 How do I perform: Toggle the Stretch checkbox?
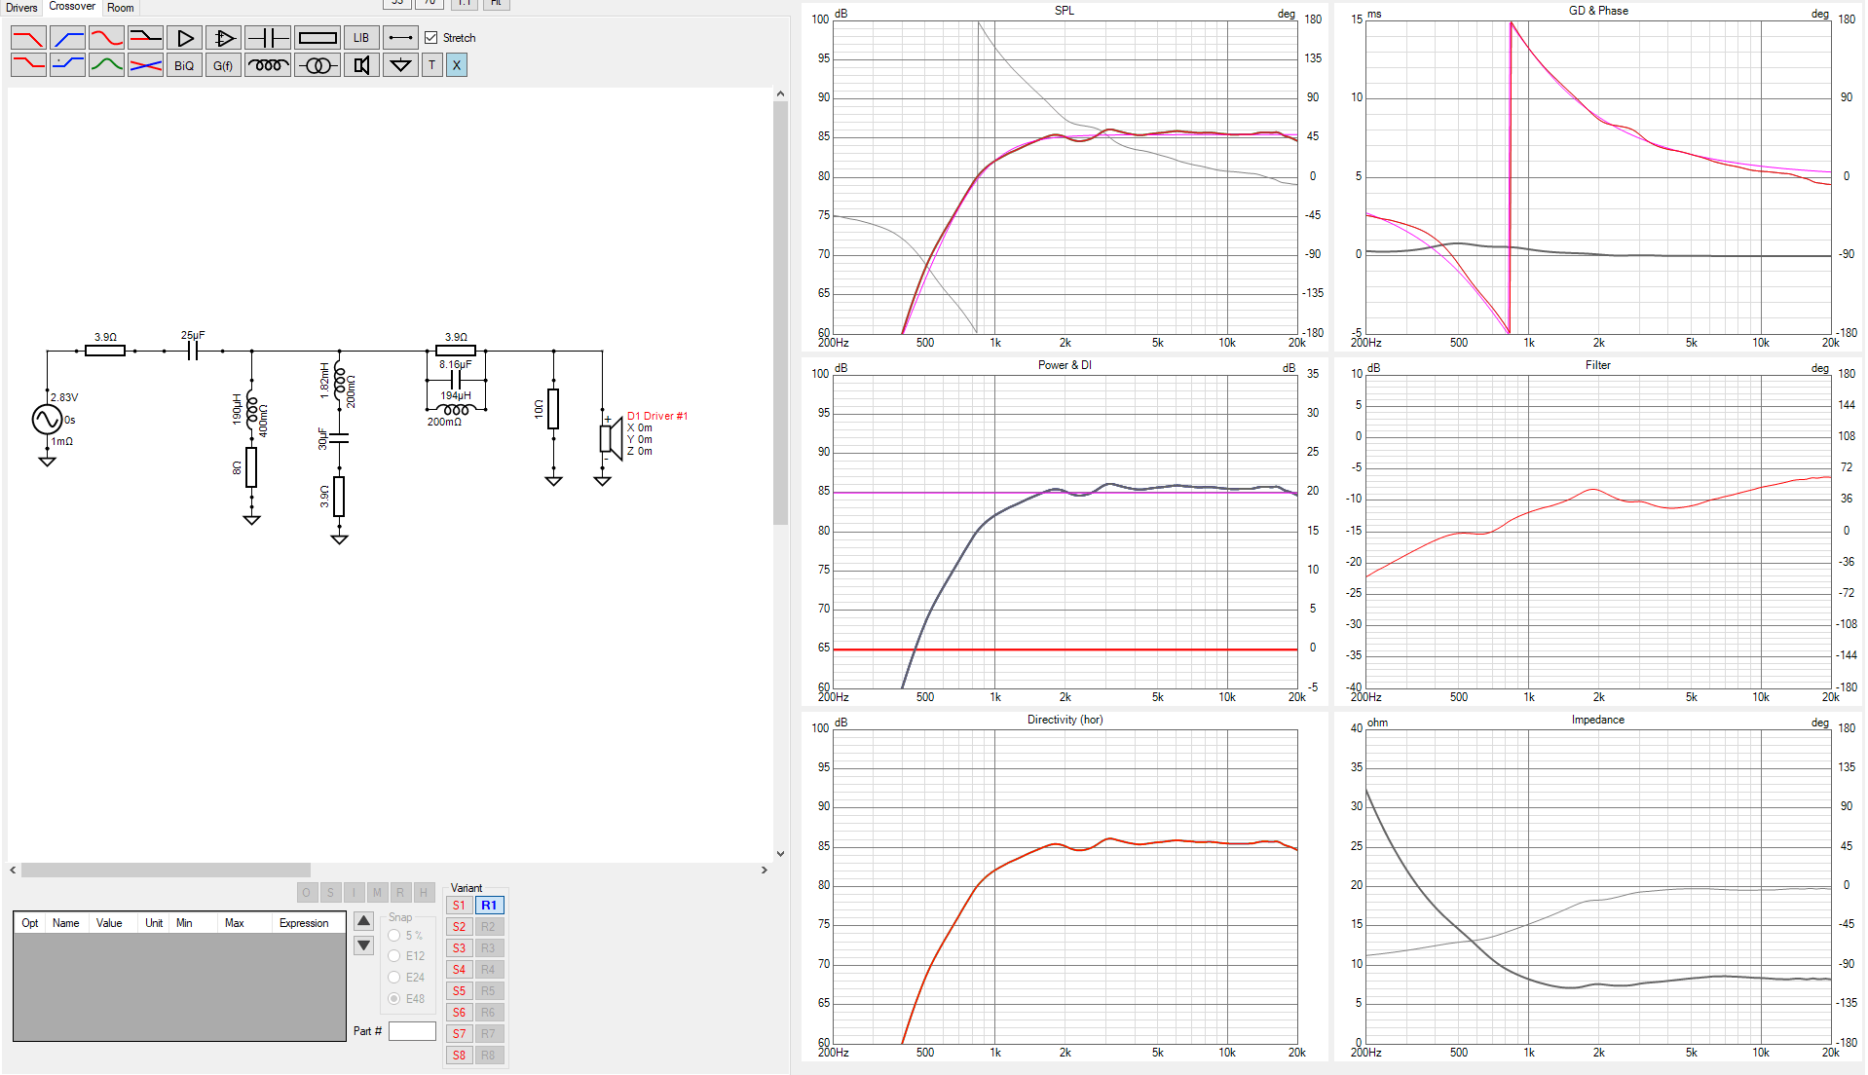pos(431,38)
